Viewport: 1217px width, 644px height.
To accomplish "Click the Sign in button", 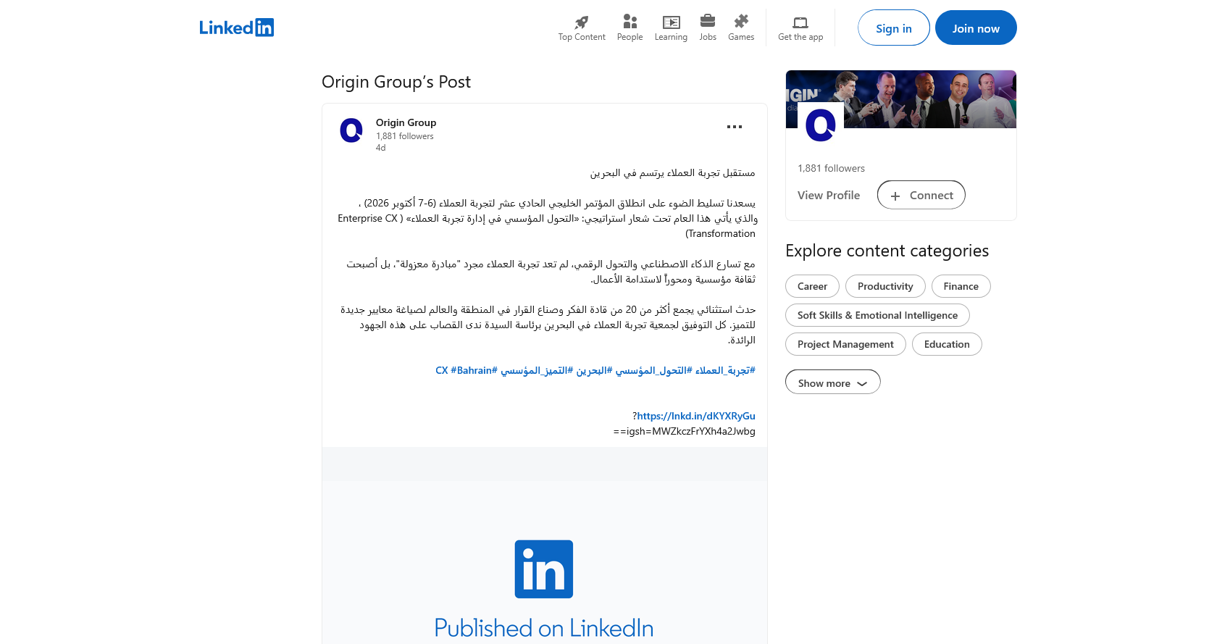I will coord(894,28).
